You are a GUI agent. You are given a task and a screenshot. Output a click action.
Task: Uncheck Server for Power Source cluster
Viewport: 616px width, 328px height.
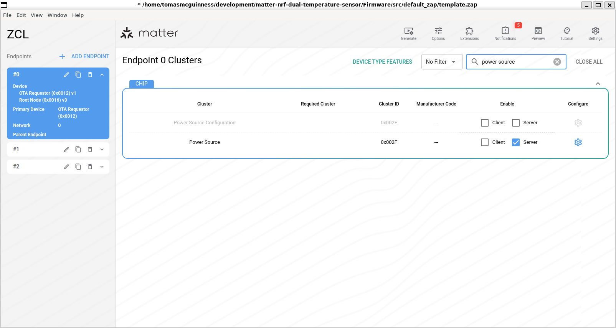(x=516, y=142)
